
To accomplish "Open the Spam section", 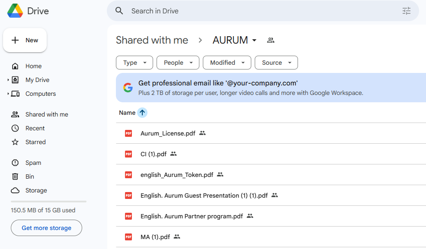I will tap(33, 163).
